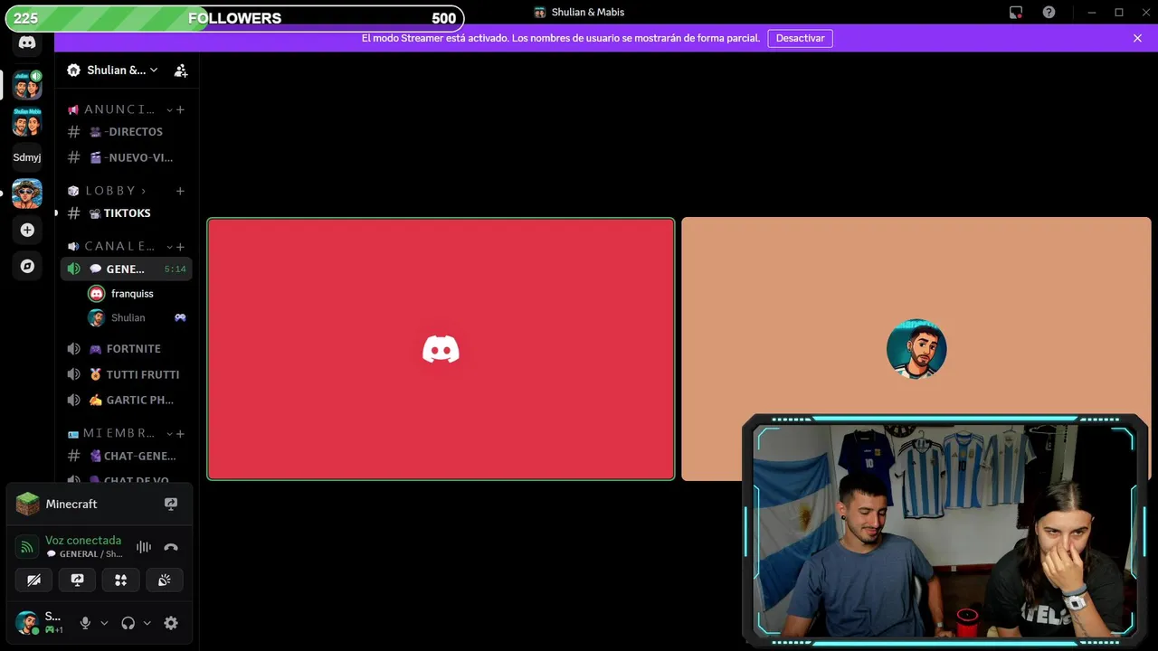The image size is (1158, 651).
Task: Invite people to the server icon
Action: [181, 71]
